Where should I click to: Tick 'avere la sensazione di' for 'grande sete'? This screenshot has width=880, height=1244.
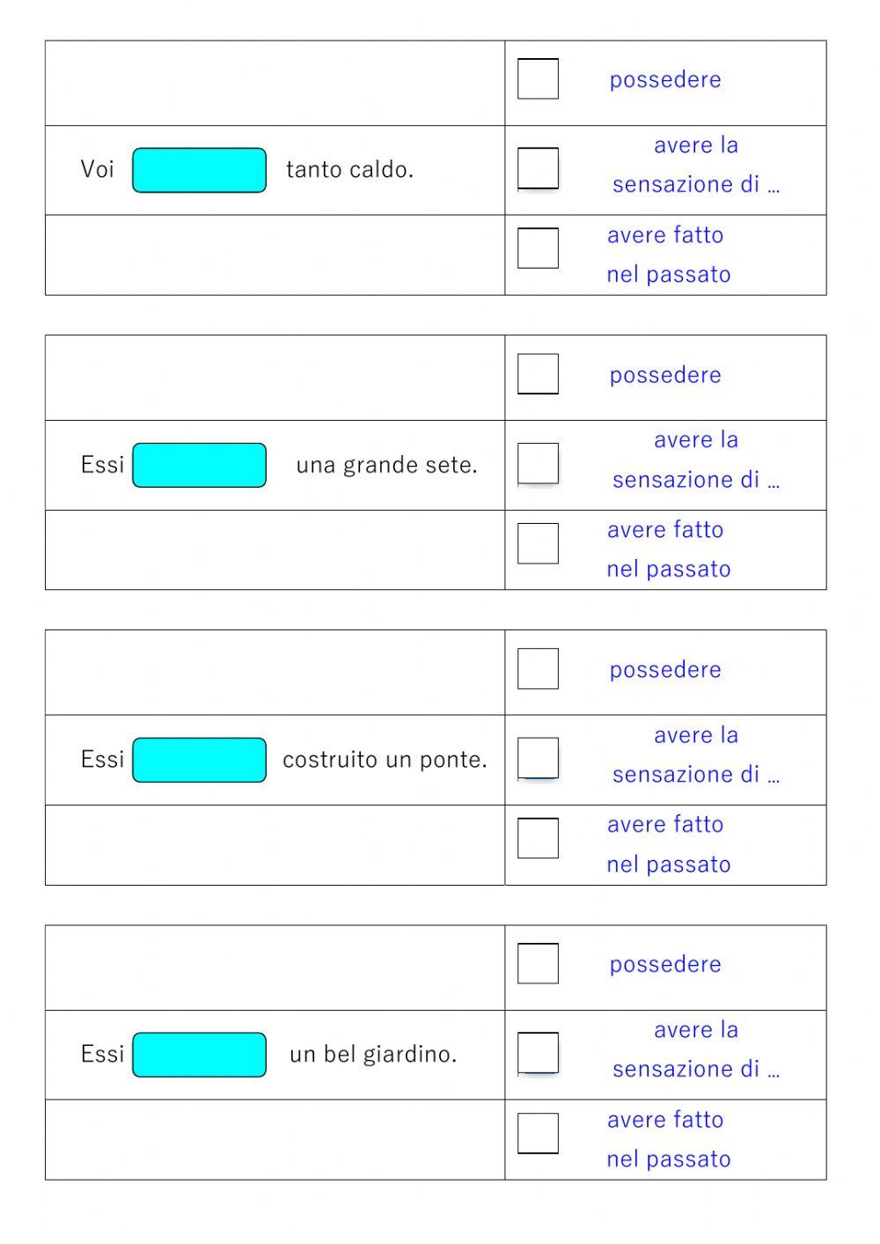click(x=538, y=463)
